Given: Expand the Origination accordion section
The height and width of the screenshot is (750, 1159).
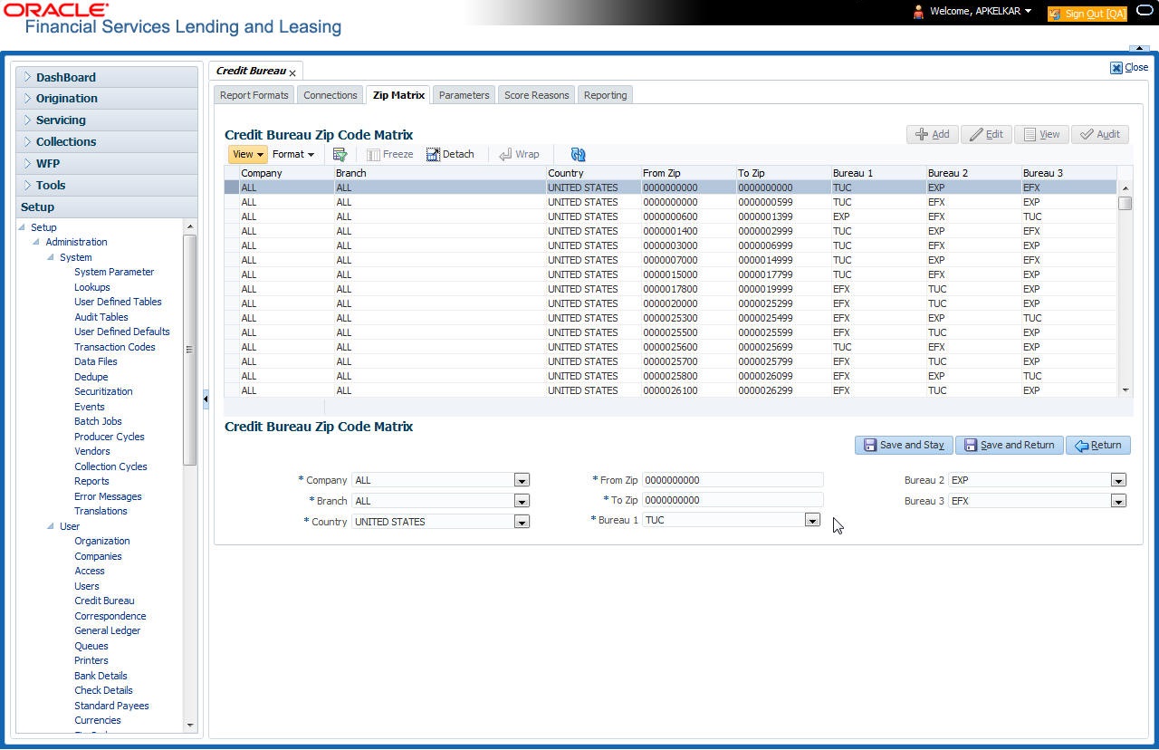Looking at the screenshot, I should point(107,99).
